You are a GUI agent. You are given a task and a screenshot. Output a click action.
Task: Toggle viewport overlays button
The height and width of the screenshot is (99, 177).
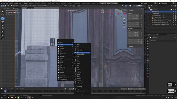click(130, 5)
